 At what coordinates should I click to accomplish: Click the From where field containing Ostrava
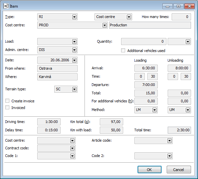57,68
